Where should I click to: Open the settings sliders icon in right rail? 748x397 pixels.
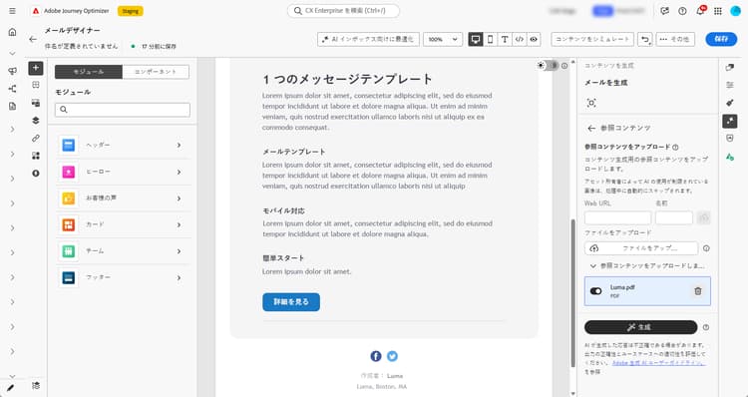(x=730, y=85)
